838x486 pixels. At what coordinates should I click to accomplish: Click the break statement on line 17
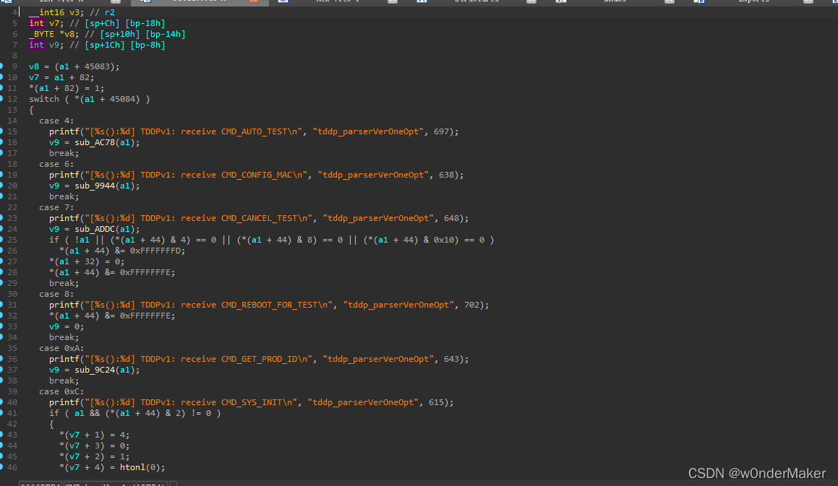point(64,153)
